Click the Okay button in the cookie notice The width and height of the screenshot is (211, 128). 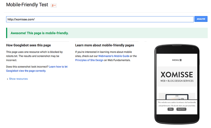click(x=170, y=109)
